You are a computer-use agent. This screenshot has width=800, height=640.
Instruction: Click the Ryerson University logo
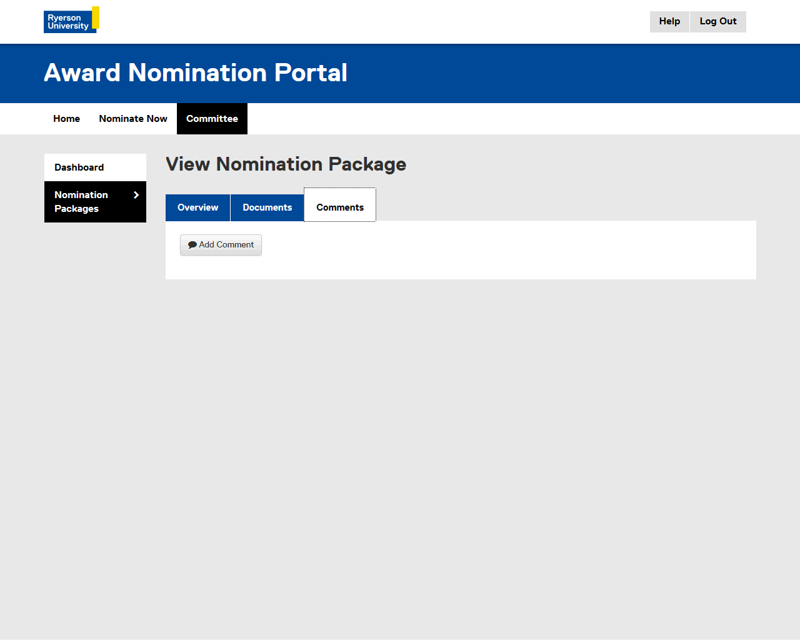point(69,22)
